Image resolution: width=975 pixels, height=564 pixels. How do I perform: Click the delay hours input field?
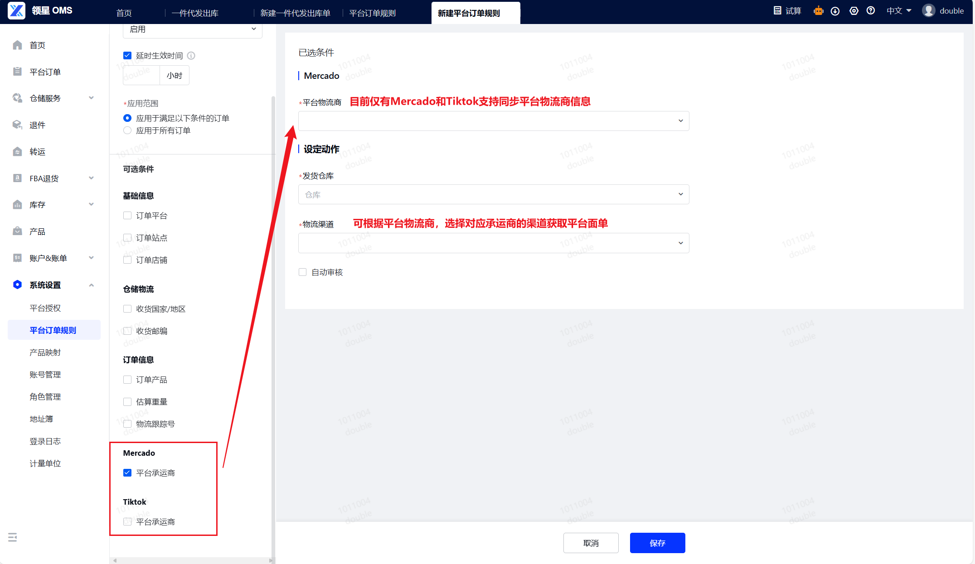pyautogui.click(x=141, y=75)
